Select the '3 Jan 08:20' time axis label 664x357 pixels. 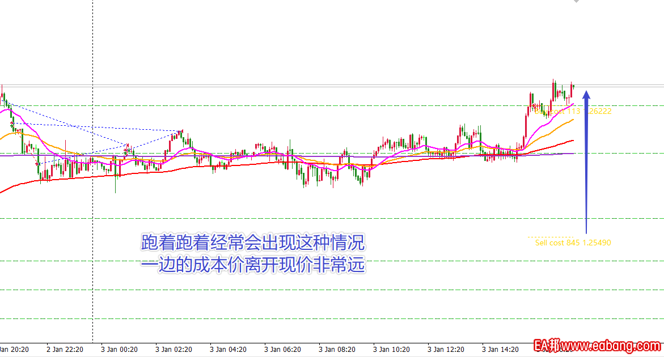[337, 350]
